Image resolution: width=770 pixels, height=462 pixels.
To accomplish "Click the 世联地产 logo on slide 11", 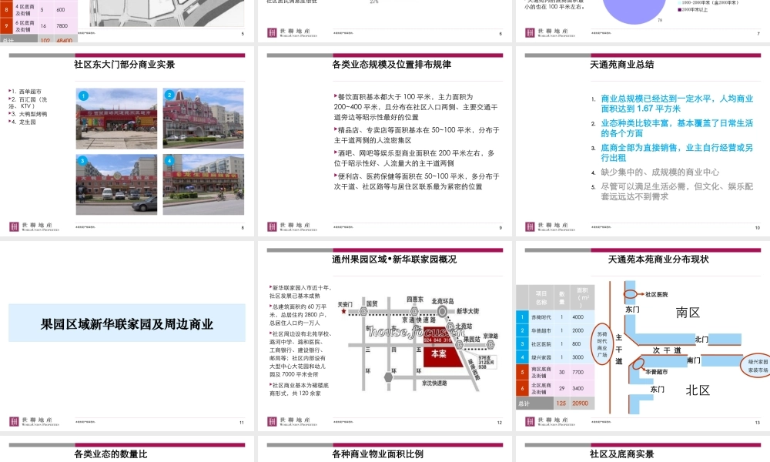I will pos(35,421).
